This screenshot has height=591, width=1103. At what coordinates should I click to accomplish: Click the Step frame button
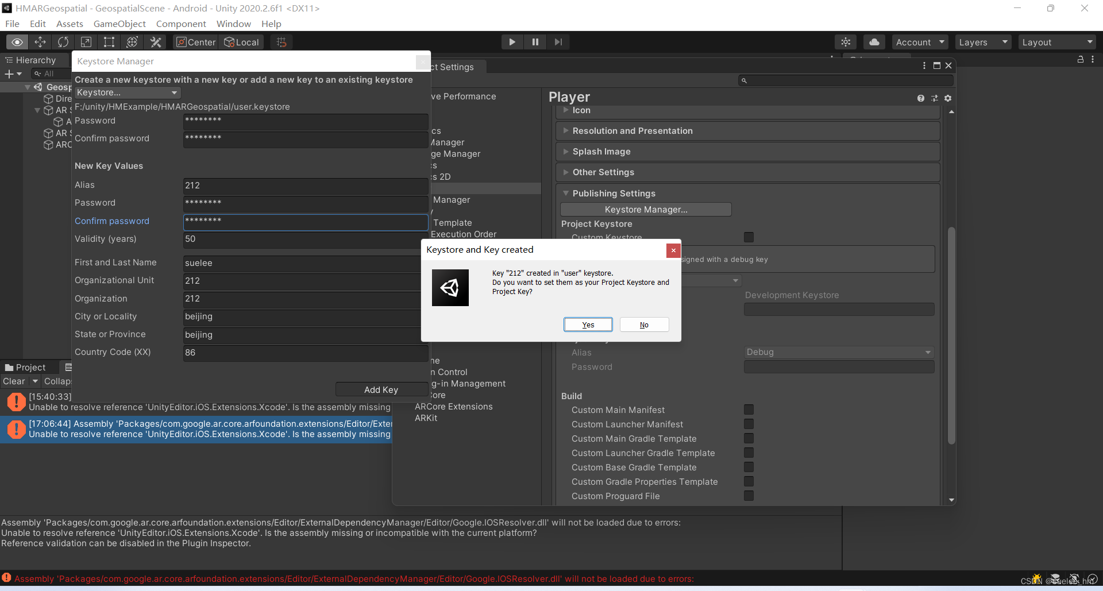click(x=558, y=42)
